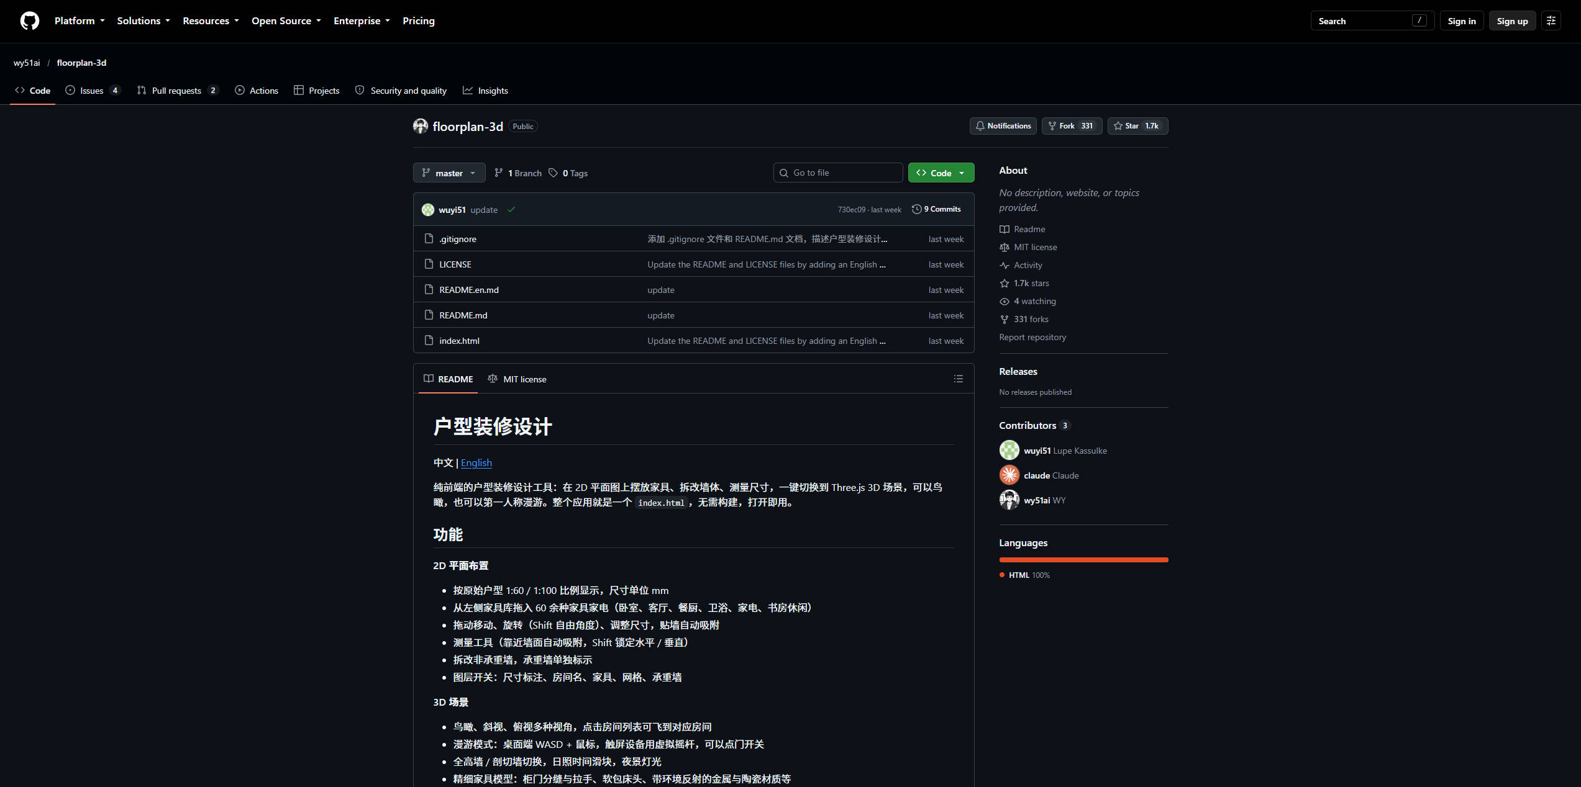Viewport: 1581px width, 787px height.
Task: Click the README.en.md file icon
Action: [429, 289]
